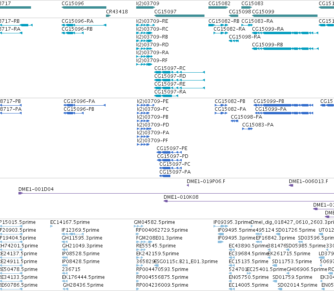Click transcript CG15083-RA
Screen dimensions: 334x291
tap(257, 21)
